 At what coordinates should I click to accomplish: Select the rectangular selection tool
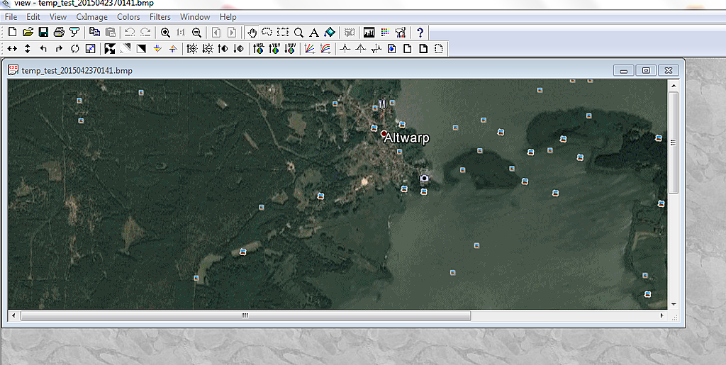pyautogui.click(x=283, y=33)
